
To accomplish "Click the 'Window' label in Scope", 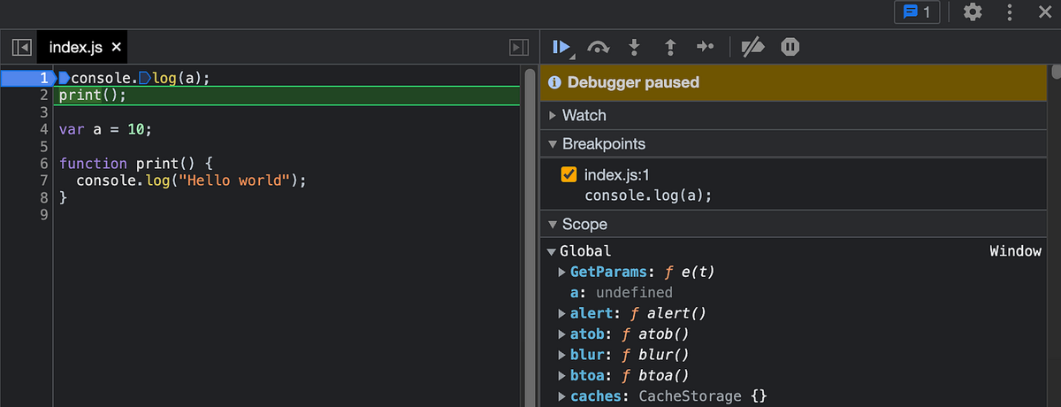I will click(x=1015, y=252).
